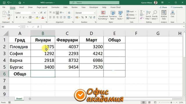The image size is (186, 104).
Task: Open the Calibri font name dropdown
Action: click(32, 13)
